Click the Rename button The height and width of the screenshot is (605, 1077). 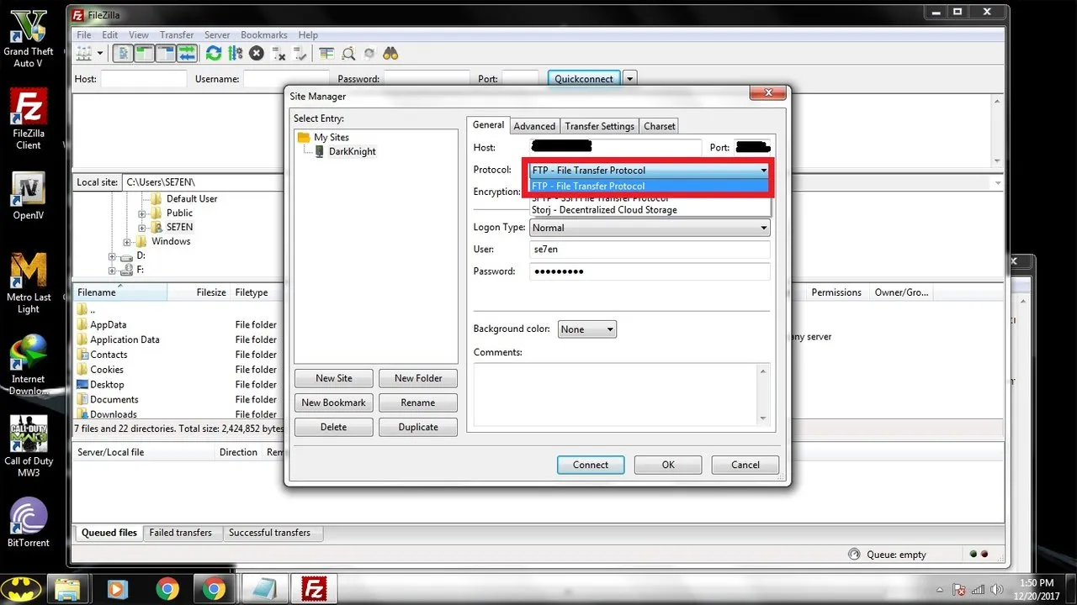418,402
